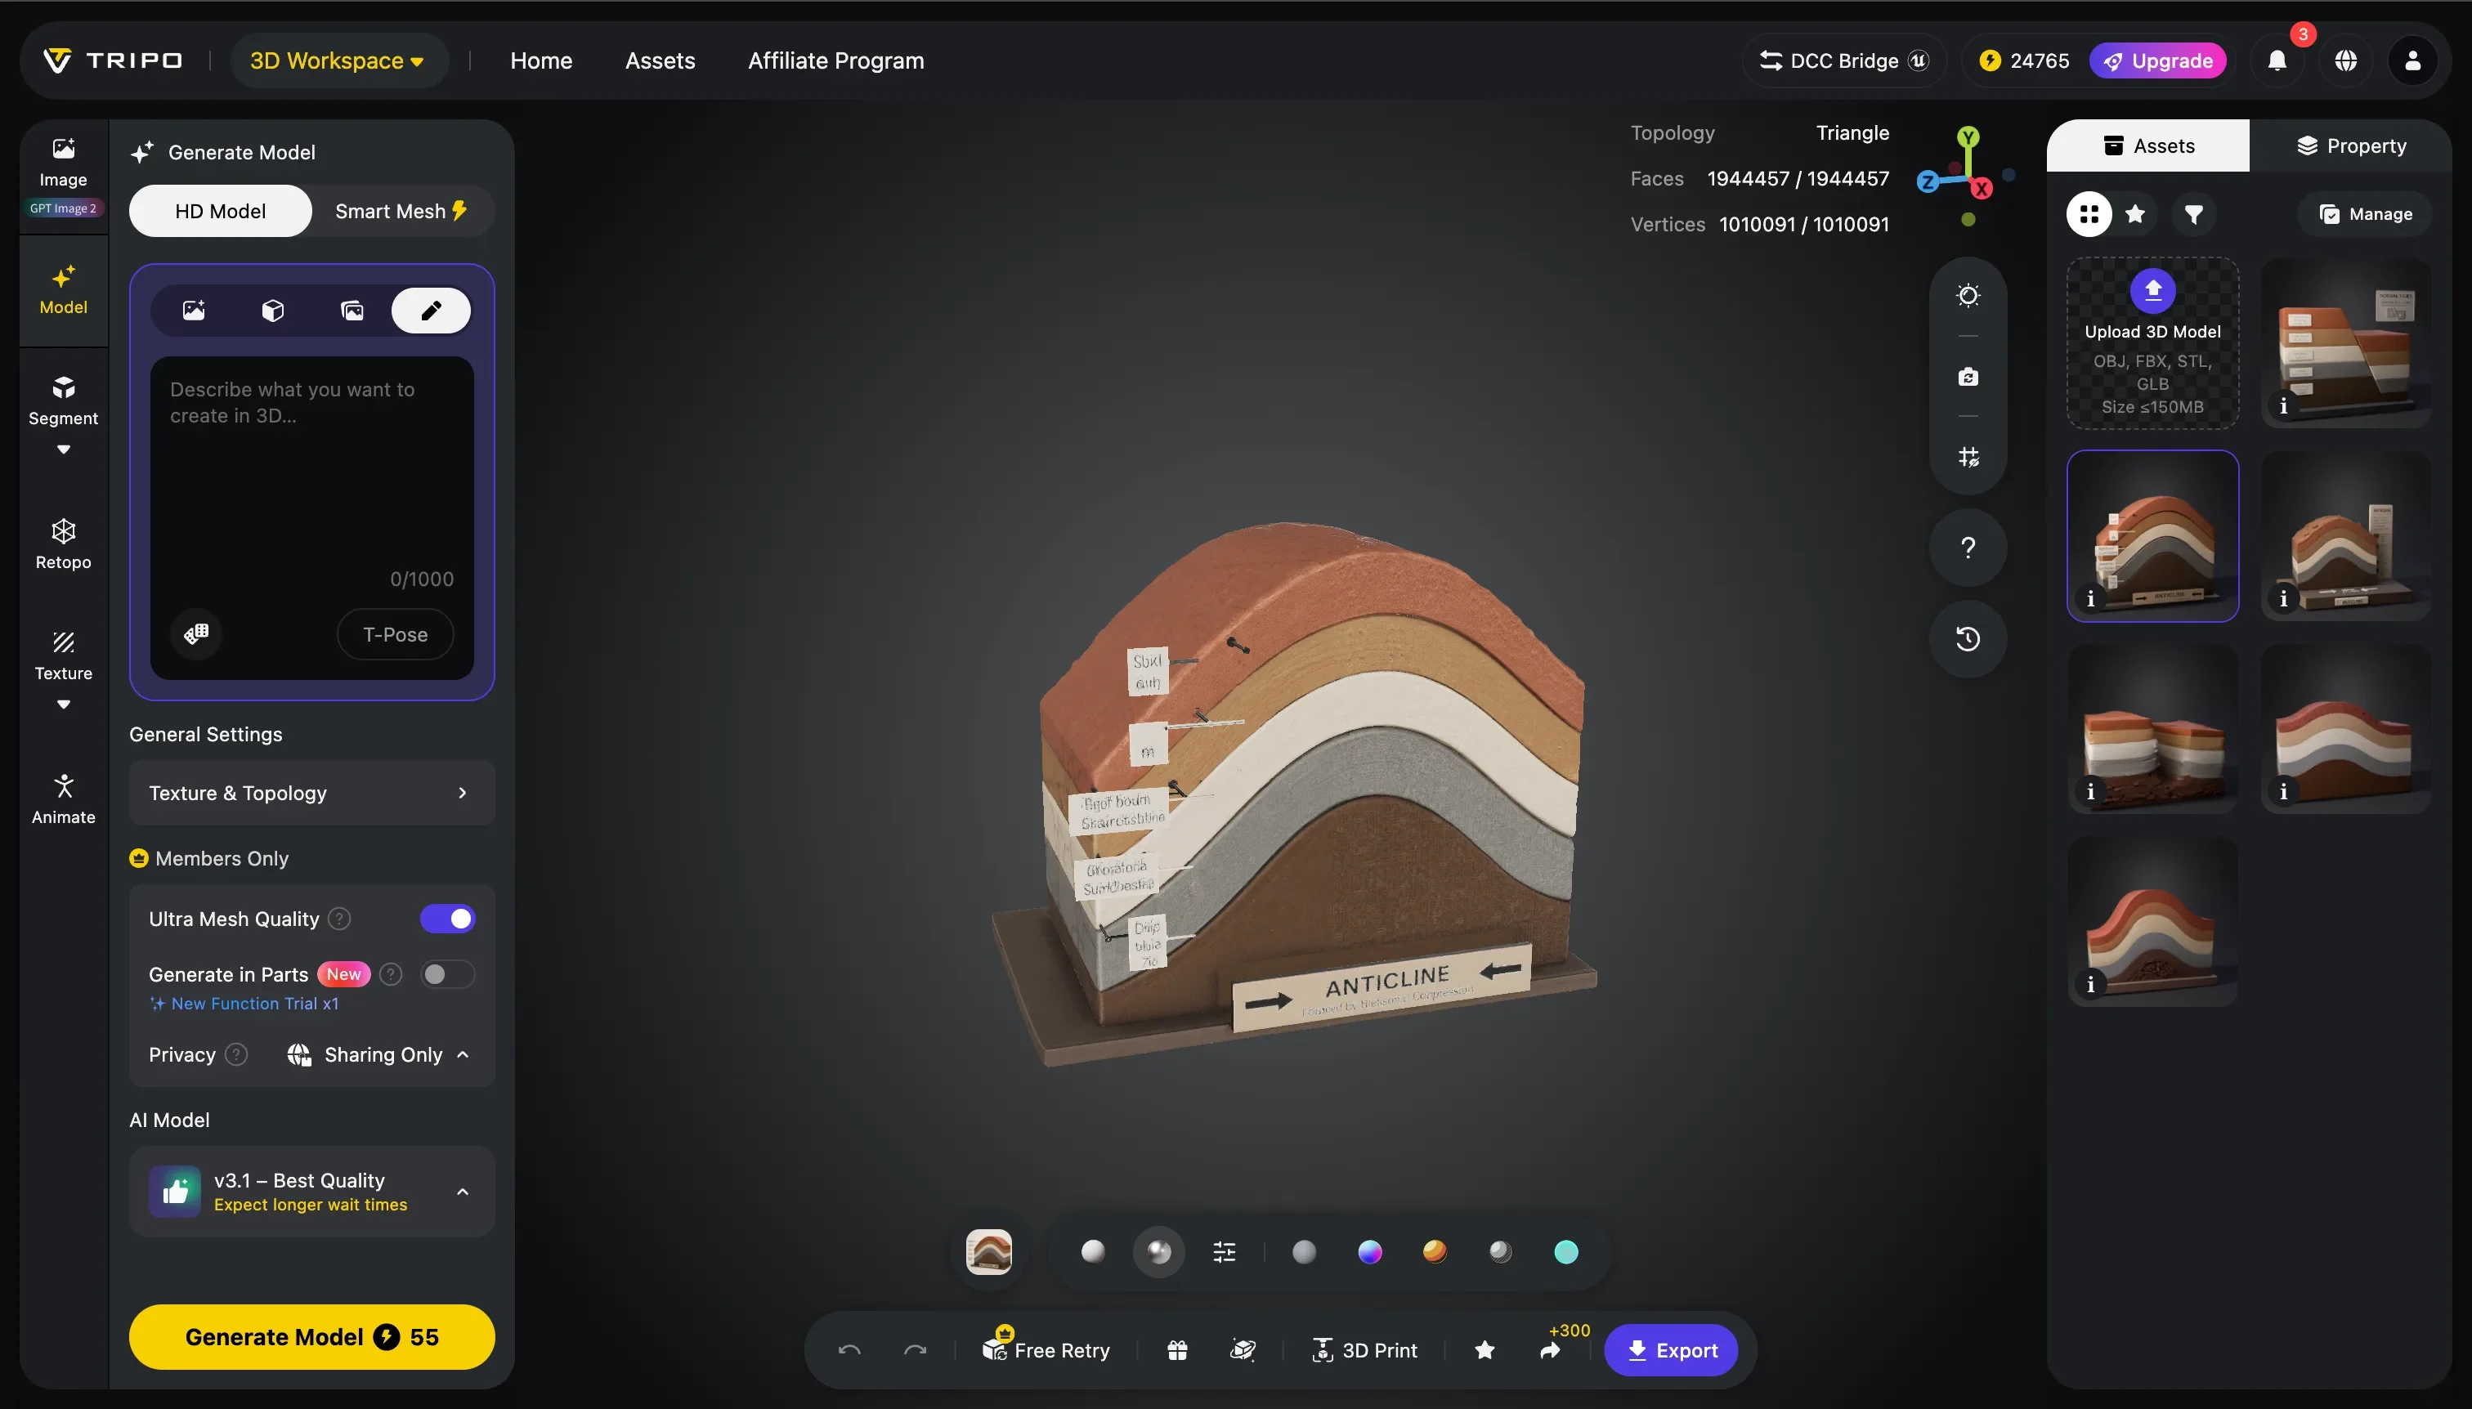Click the share arrow icon with +300
The height and width of the screenshot is (1409, 2472).
pyautogui.click(x=1551, y=1350)
